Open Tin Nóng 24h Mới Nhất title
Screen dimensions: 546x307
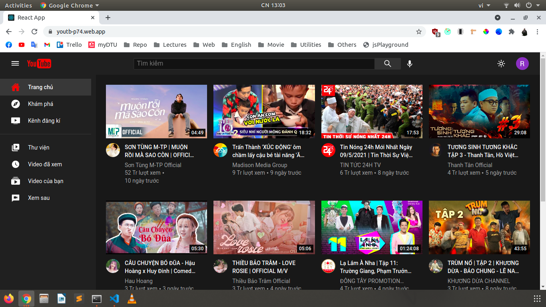point(376,151)
